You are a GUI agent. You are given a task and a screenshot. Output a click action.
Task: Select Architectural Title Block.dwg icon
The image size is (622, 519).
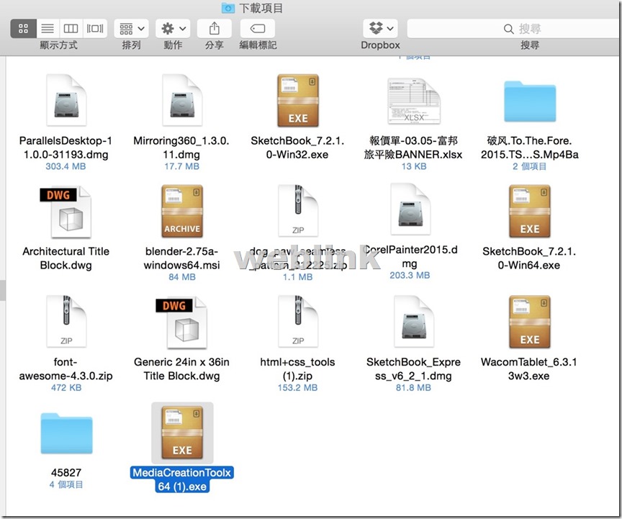click(x=66, y=212)
